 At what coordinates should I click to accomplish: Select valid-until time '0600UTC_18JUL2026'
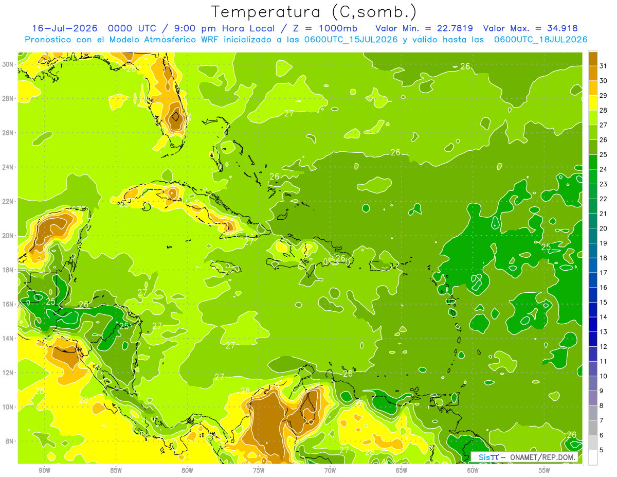point(541,40)
